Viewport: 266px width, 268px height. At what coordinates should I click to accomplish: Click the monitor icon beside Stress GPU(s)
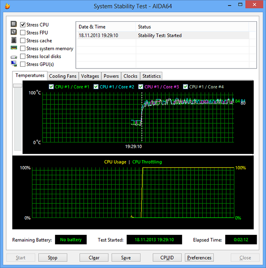tap(14, 64)
